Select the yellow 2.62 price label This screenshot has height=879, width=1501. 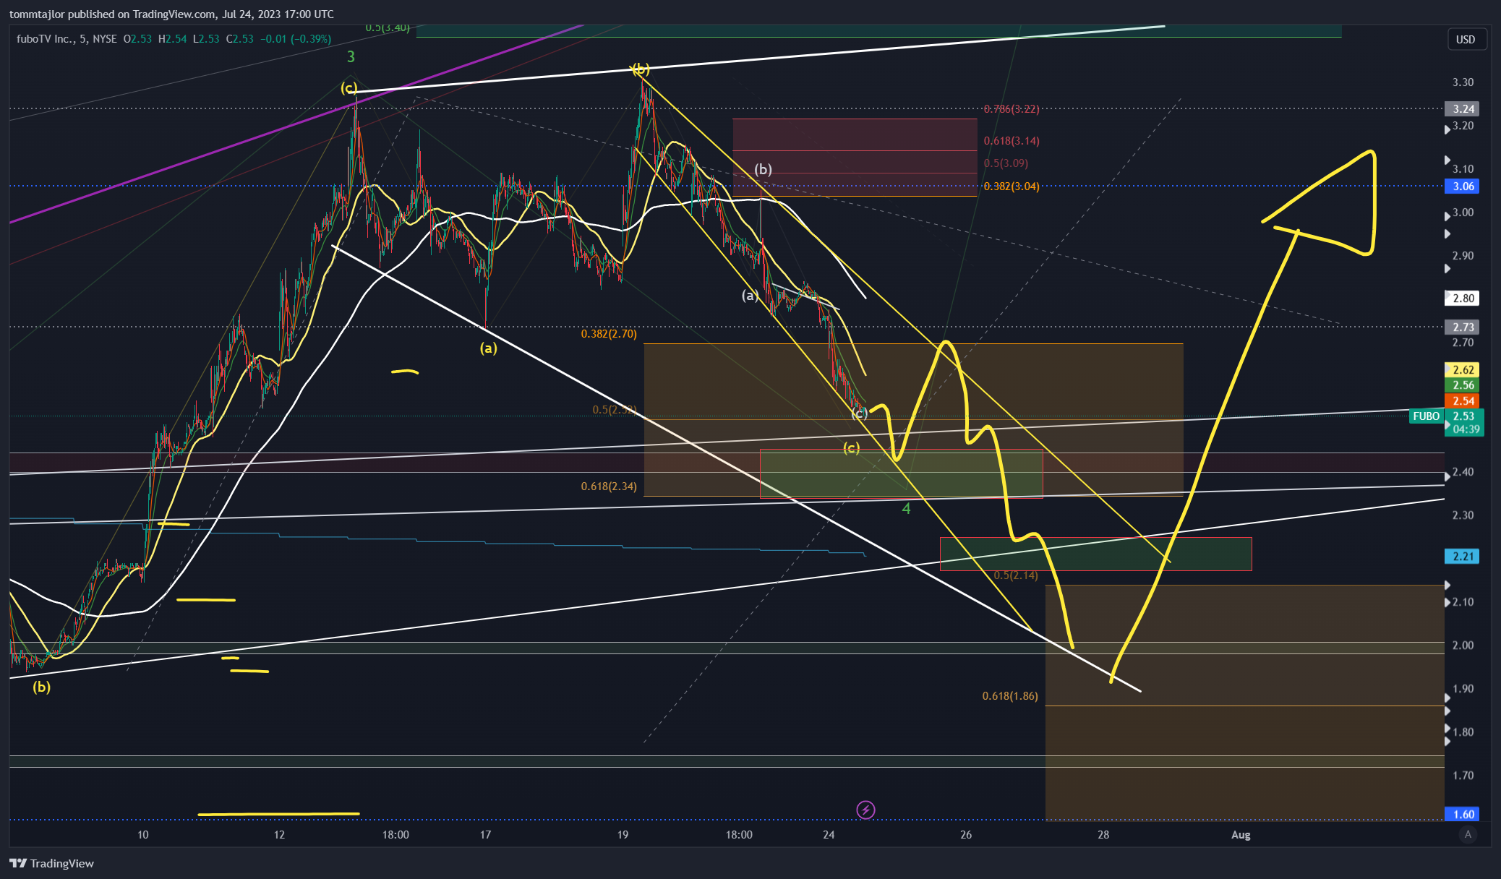(1463, 369)
